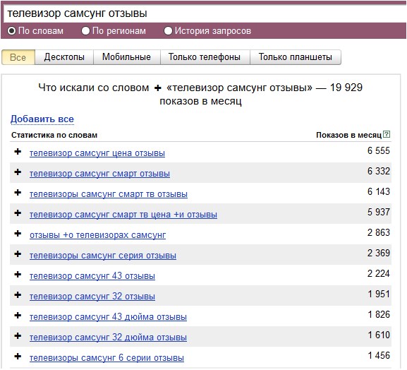Add 'телевизор самсунг цена отзывы' with plus icon

(x=18, y=152)
